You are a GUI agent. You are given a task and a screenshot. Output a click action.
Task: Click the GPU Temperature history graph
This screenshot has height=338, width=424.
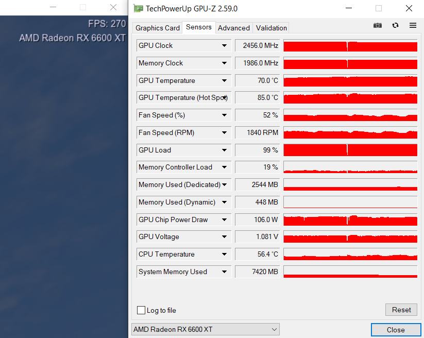350,80
